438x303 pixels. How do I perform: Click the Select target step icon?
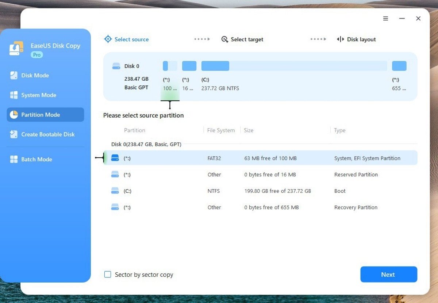tap(225, 39)
